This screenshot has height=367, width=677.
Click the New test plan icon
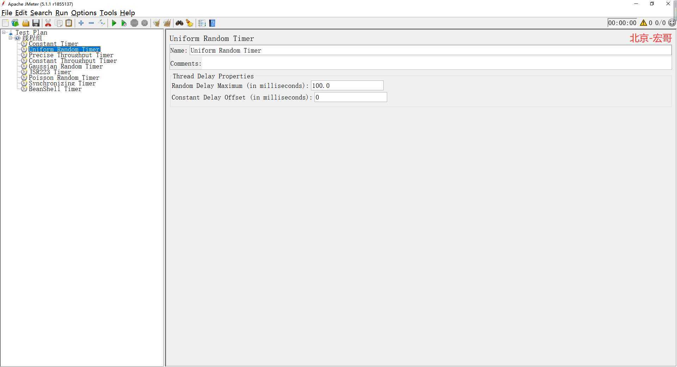tap(5, 23)
